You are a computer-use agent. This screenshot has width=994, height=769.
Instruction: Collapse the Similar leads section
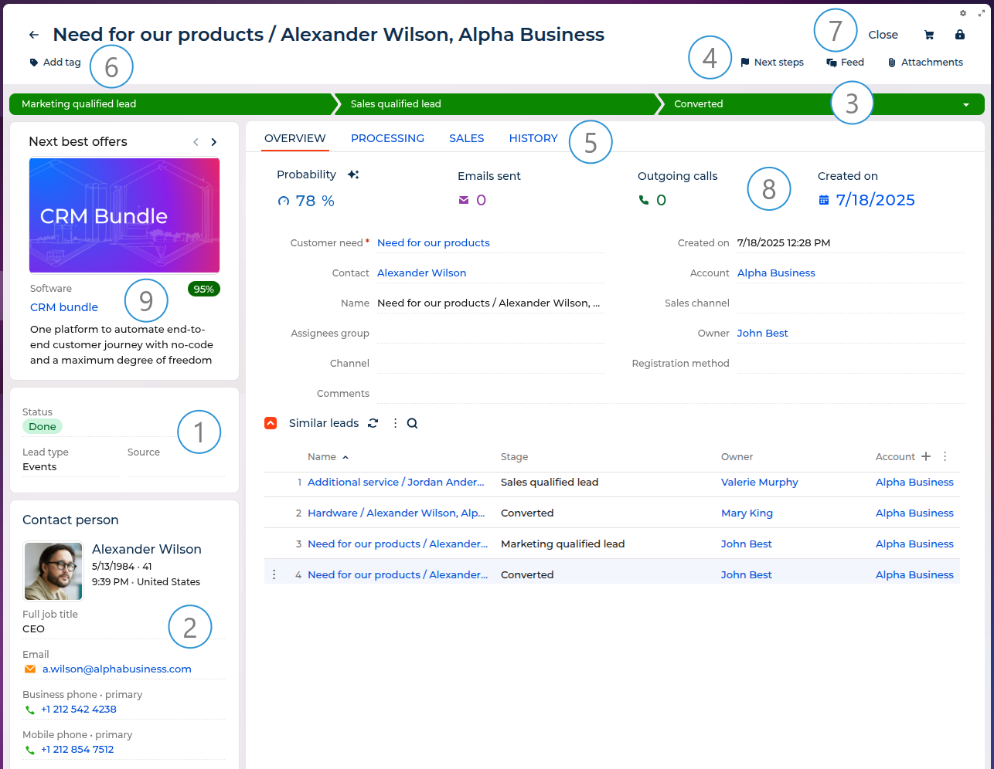pyautogui.click(x=271, y=423)
